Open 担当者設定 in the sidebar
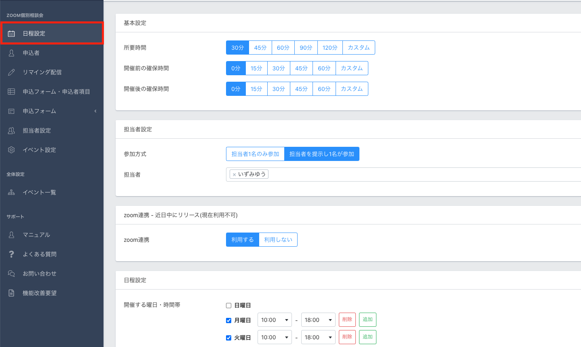 click(37, 131)
